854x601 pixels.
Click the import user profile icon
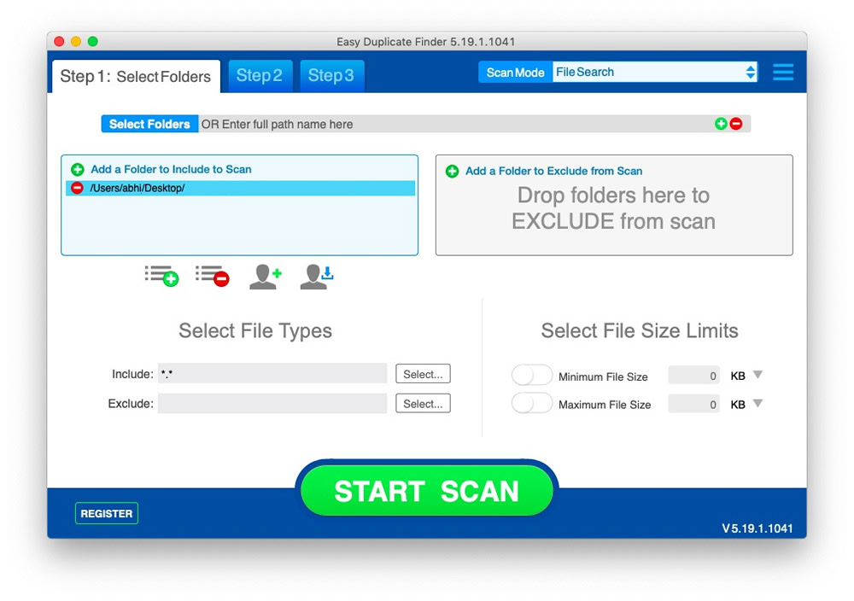[317, 277]
